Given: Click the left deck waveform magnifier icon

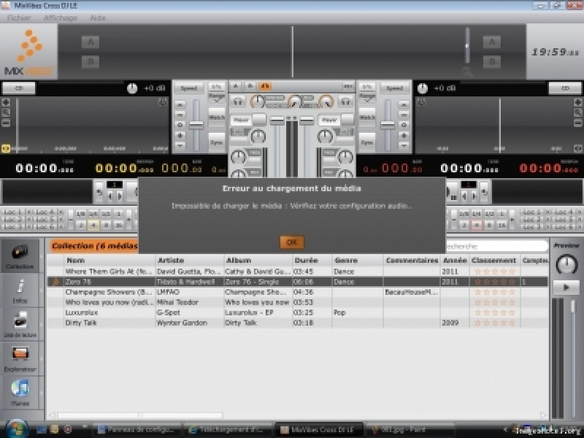Looking at the screenshot, I should pyautogui.click(x=6, y=112).
